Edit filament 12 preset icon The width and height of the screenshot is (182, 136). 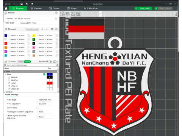[x=57, y=56]
